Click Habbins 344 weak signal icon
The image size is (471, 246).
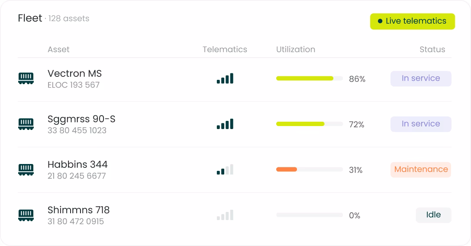pyautogui.click(x=225, y=170)
